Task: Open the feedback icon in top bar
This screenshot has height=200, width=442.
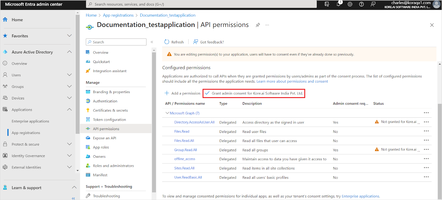Action: tap(373, 4)
